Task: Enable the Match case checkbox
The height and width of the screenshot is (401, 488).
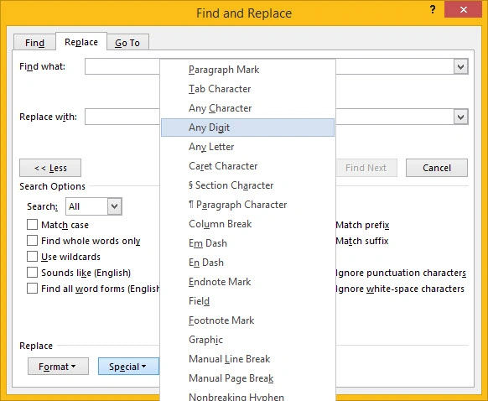Action: click(32, 225)
